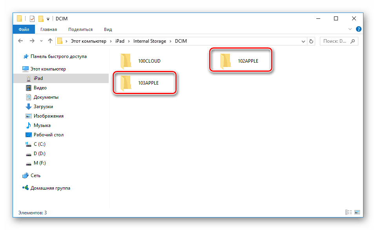Click Этот компьютер in the address bar

[88, 41]
